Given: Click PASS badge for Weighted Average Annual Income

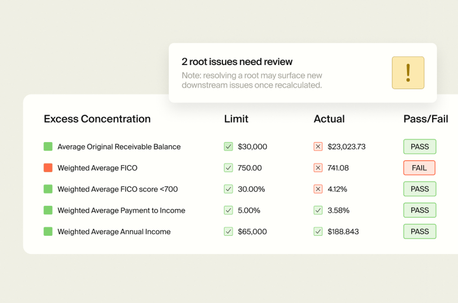Looking at the screenshot, I should point(420,231).
